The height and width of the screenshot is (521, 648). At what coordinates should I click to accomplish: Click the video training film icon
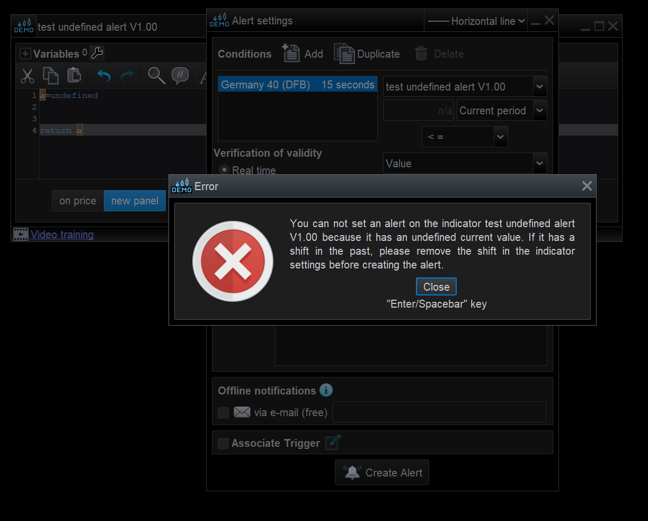click(21, 234)
